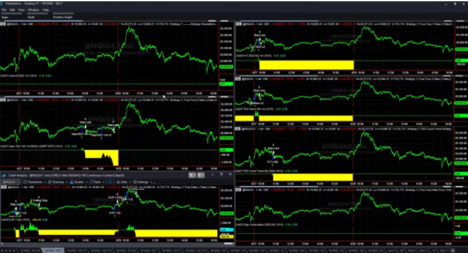Viewport: 468px width, 253px height.
Task: Click the symbol link box on the AT 2022 chart status line
Action: pos(239,24)
